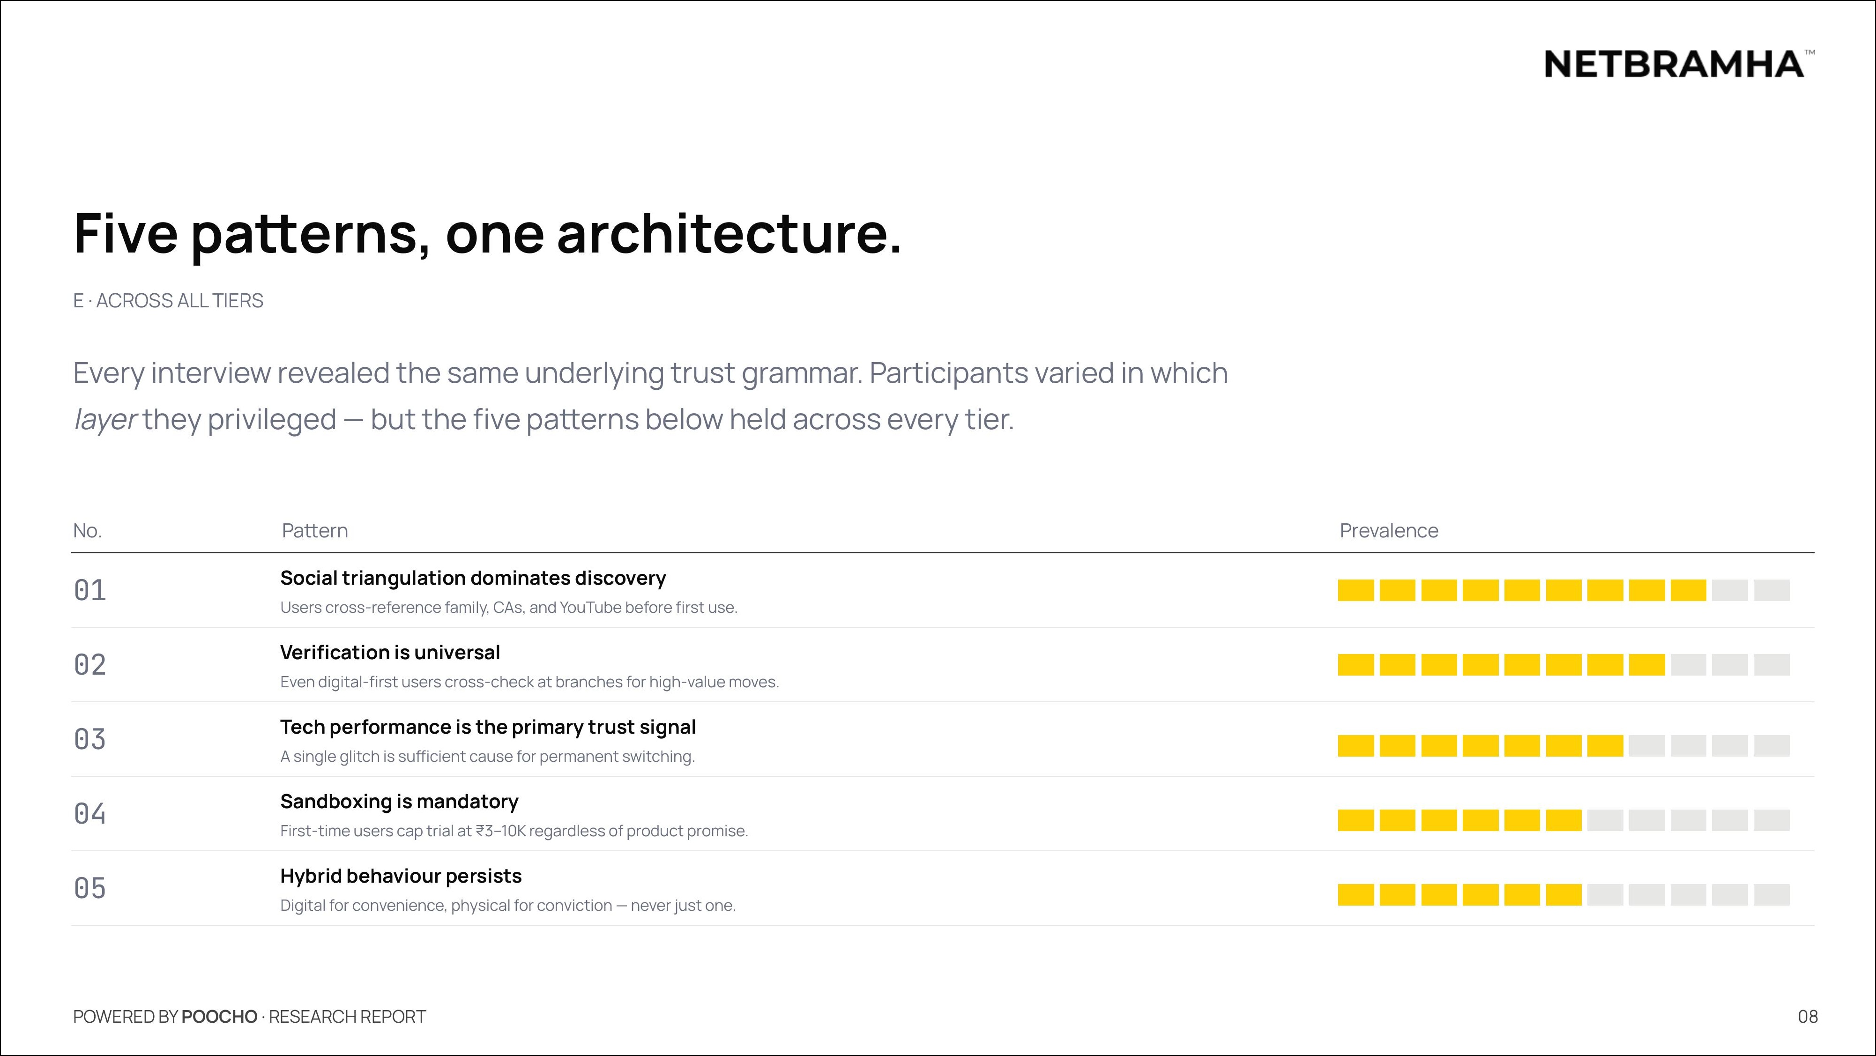Click the prevalence bar for Tech performance row
Screen dimensions: 1876x1056
[1563, 746]
